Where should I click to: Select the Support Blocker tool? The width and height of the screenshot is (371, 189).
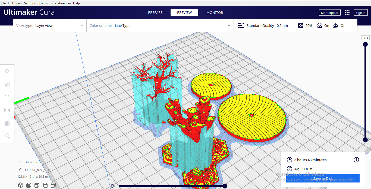pyautogui.click(x=7, y=136)
